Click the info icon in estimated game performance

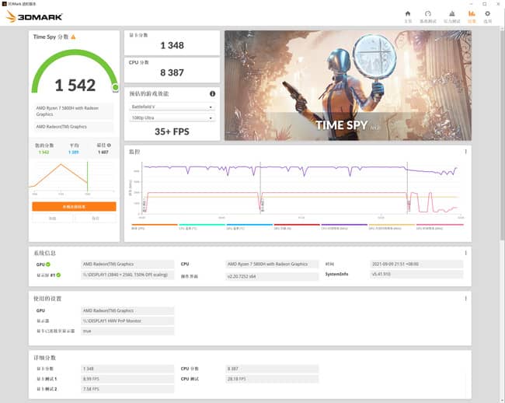coord(212,94)
